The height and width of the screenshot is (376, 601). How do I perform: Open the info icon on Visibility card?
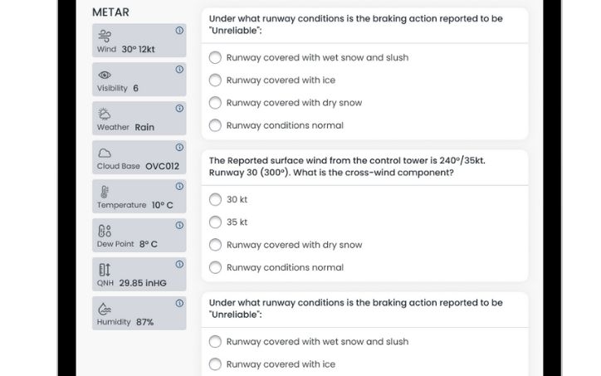179,70
